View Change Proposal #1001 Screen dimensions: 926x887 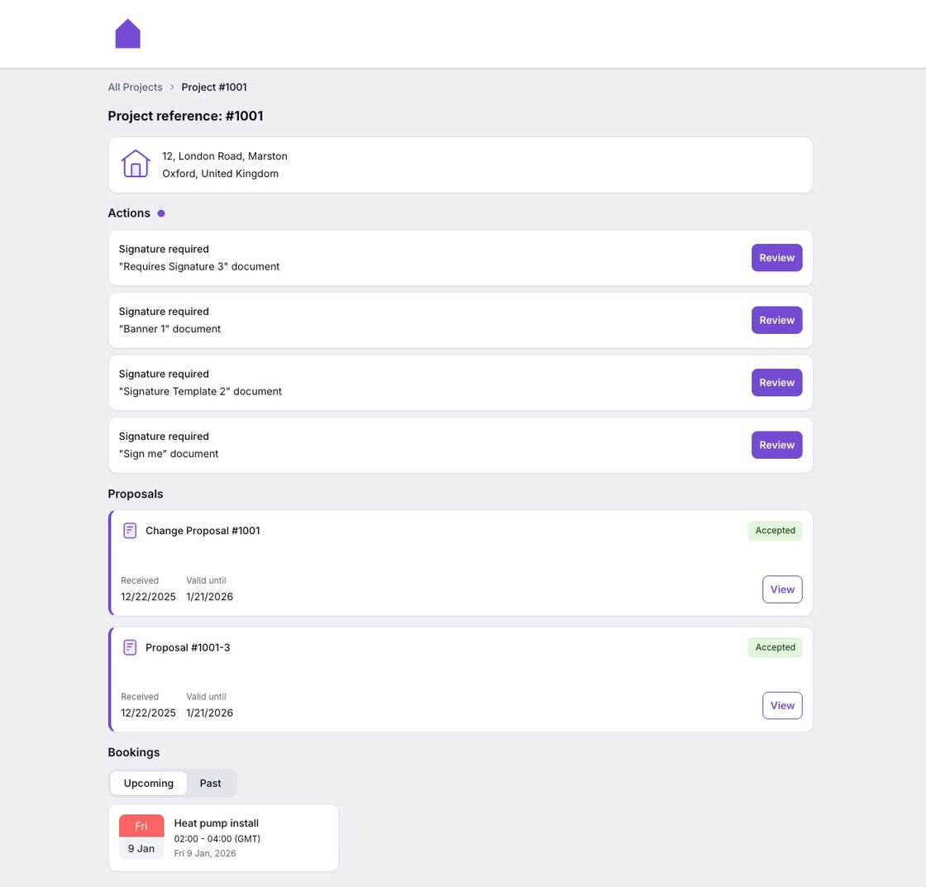pos(781,589)
